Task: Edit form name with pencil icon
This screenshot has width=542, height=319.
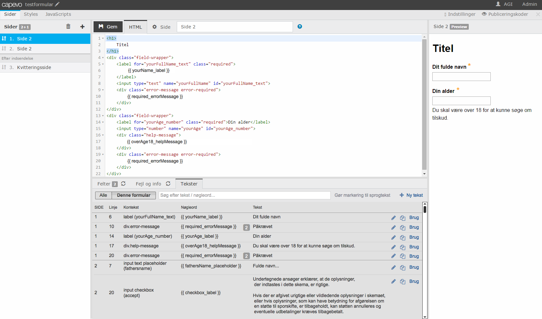Action: click(x=57, y=4)
